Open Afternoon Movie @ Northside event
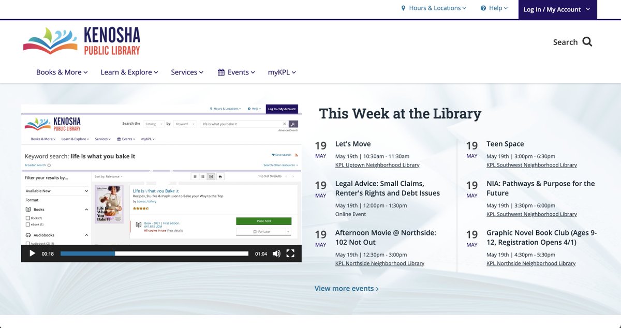 (386, 237)
